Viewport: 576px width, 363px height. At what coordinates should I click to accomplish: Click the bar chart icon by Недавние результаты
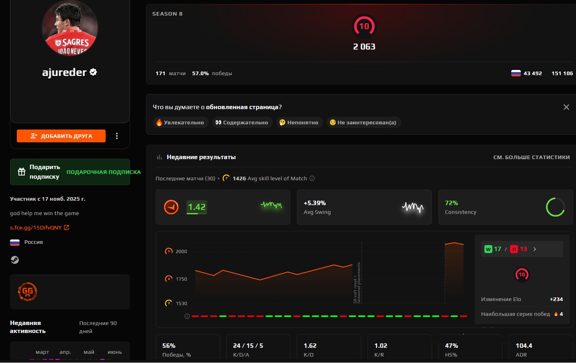160,157
